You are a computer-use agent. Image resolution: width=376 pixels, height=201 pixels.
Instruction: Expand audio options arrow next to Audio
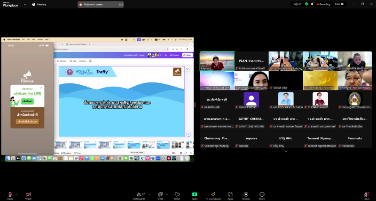coord(16,194)
